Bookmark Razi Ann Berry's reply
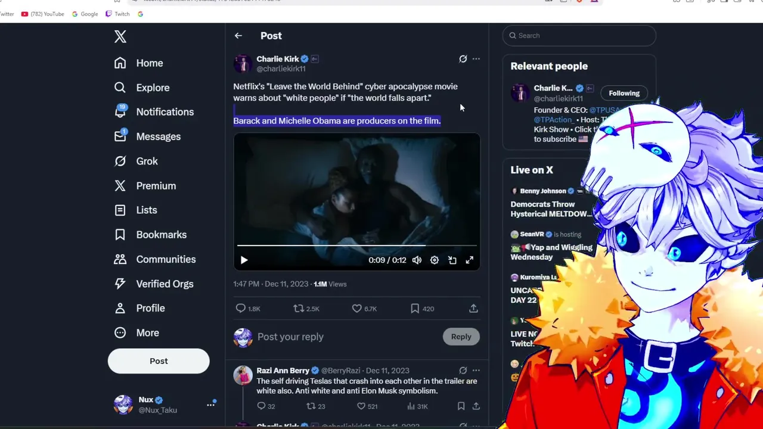Viewport: 763px width, 429px height. pos(461,406)
